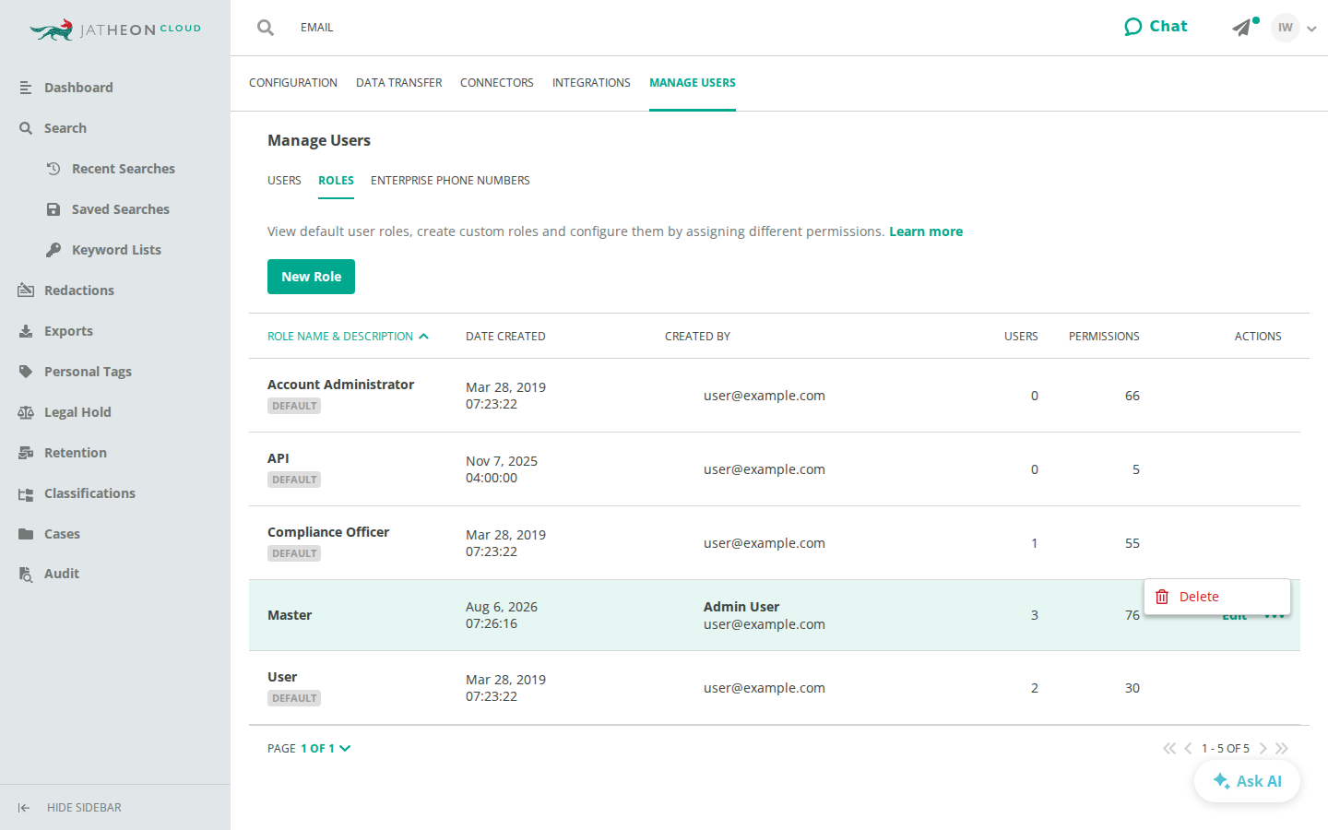1328x830 pixels.
Task: Switch to the Integrations tab
Action: click(591, 83)
